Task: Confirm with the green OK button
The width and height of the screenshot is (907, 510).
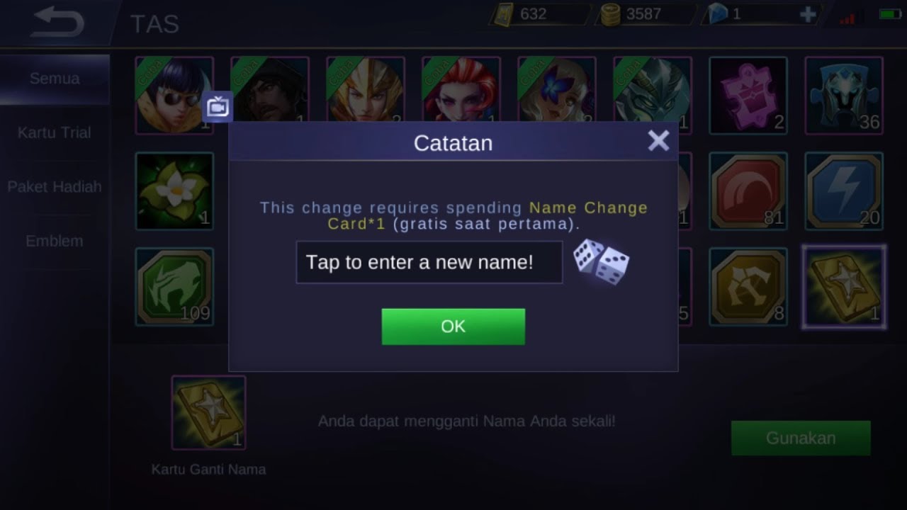Action: [453, 327]
